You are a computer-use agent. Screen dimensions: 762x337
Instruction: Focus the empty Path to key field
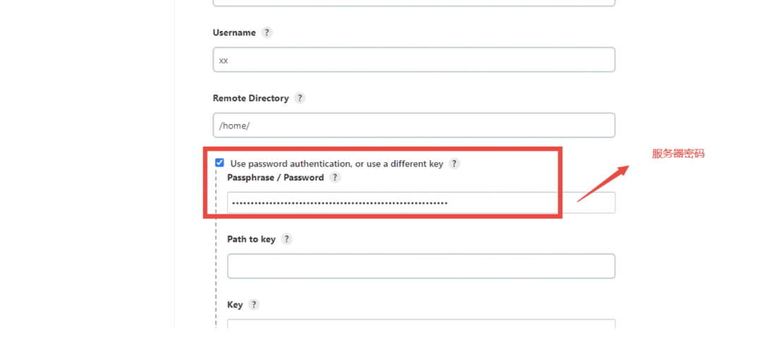tap(421, 266)
